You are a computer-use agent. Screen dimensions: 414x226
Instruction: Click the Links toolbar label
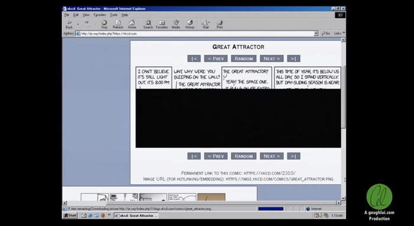click(x=338, y=34)
